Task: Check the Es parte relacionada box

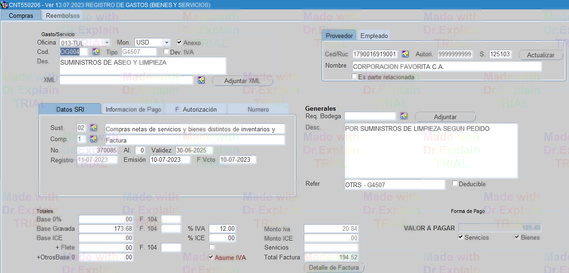Action: tap(355, 76)
